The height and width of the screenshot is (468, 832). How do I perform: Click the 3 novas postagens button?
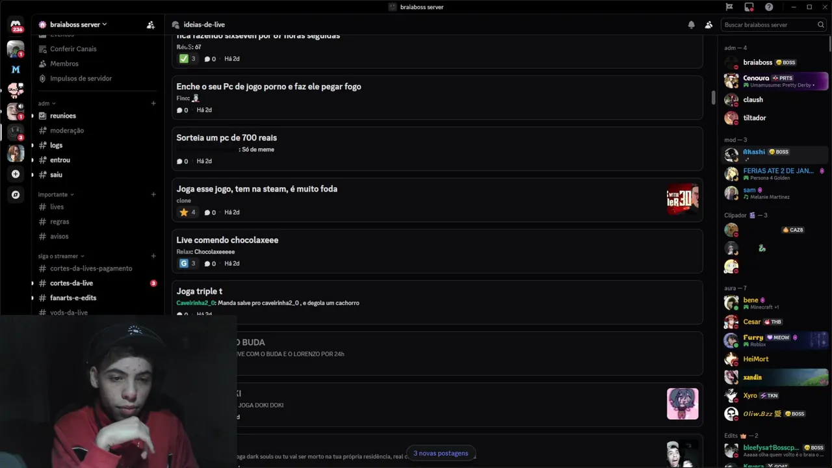441,453
